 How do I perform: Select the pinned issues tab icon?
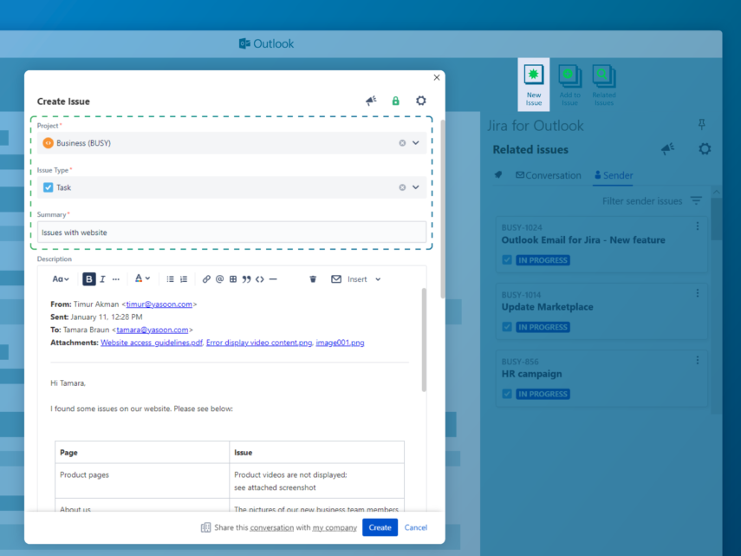[x=498, y=175]
